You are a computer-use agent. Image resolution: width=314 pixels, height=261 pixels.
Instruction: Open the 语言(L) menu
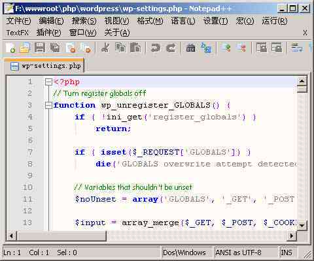click(183, 21)
